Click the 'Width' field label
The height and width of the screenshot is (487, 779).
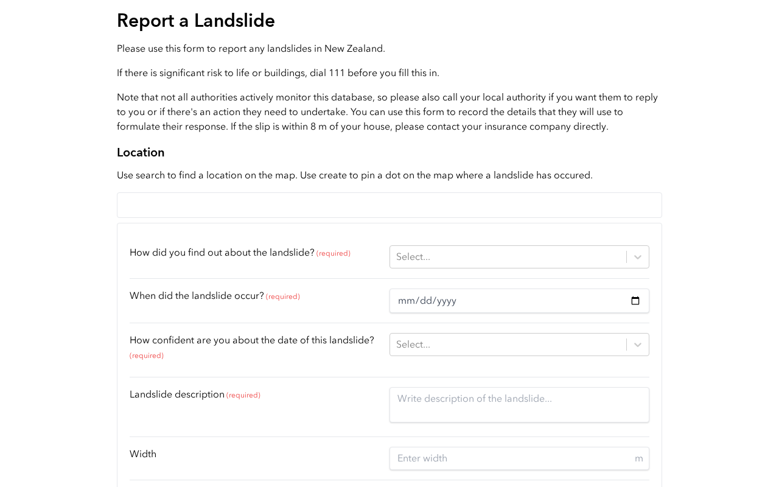click(143, 454)
